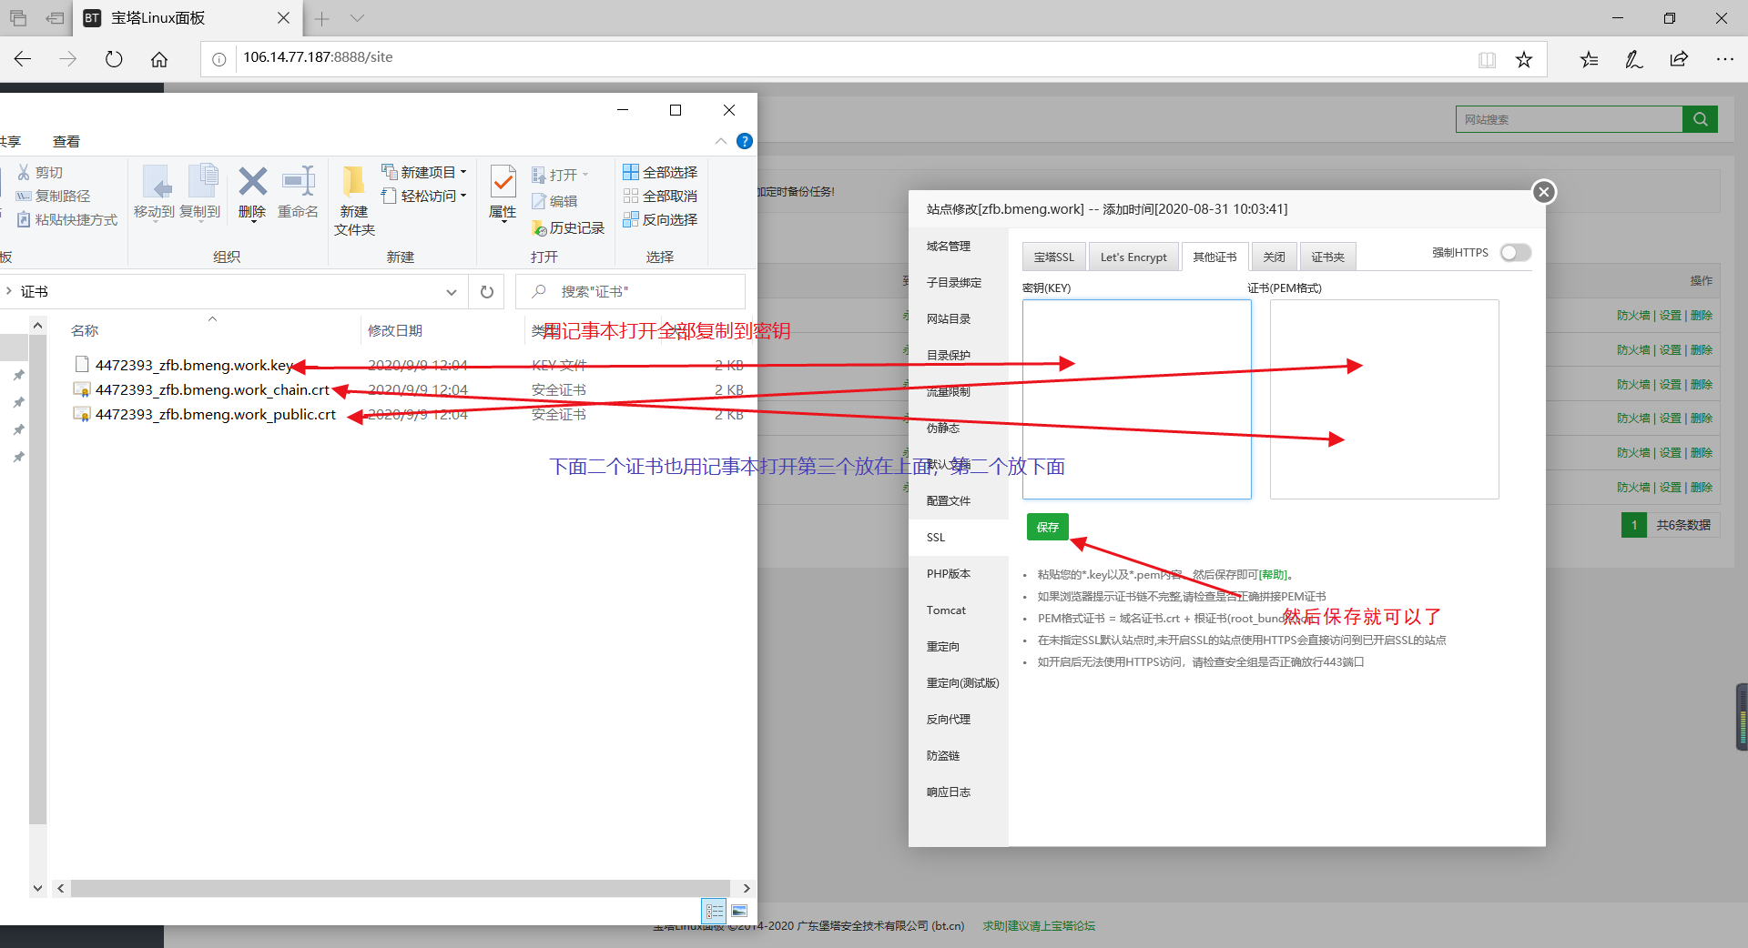Click the green website search icon
The width and height of the screenshot is (1748, 948).
coord(1700,119)
